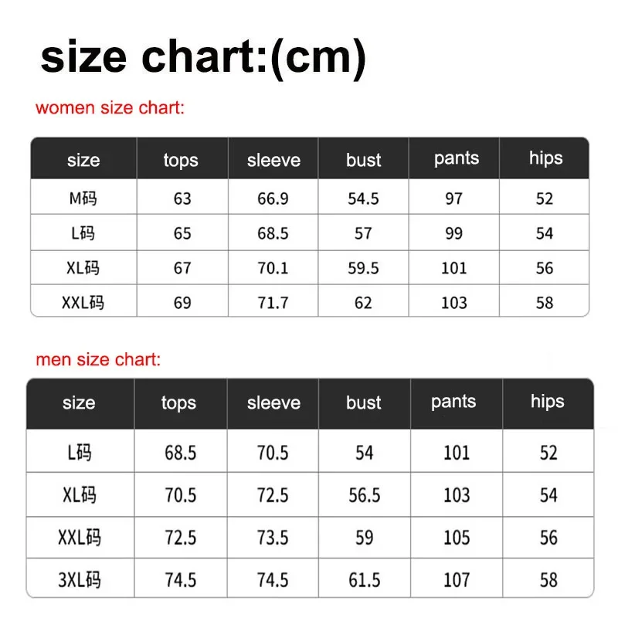Select the men's 3XL码 size cell
618x618 pixels.
click(x=80, y=580)
